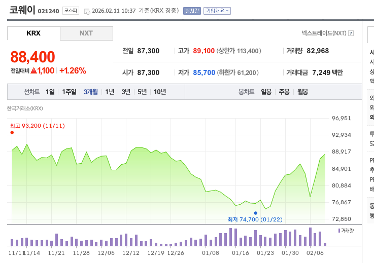Click the current price 88,400
Screen dimensions: 374x263
point(32,57)
